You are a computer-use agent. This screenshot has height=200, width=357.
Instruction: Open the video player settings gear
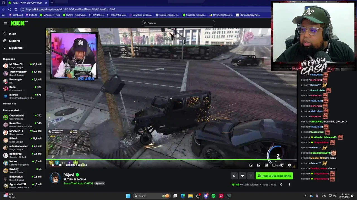pos(289,165)
